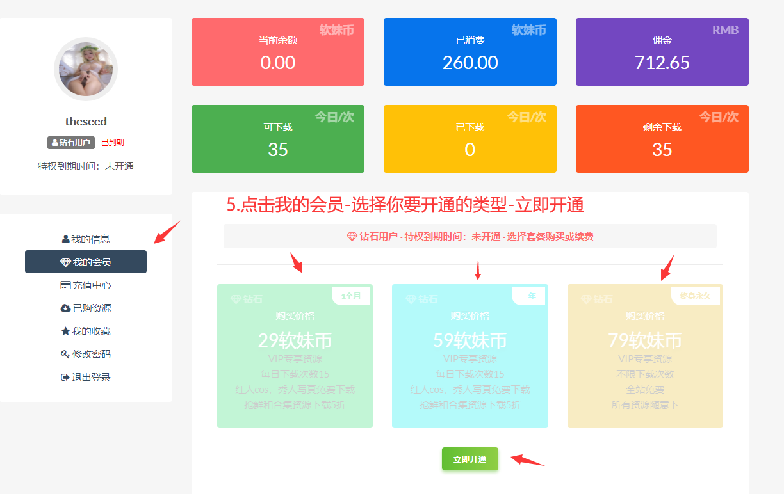Click the 钻石用户 badge under username
The image size is (784, 494).
tap(71, 143)
